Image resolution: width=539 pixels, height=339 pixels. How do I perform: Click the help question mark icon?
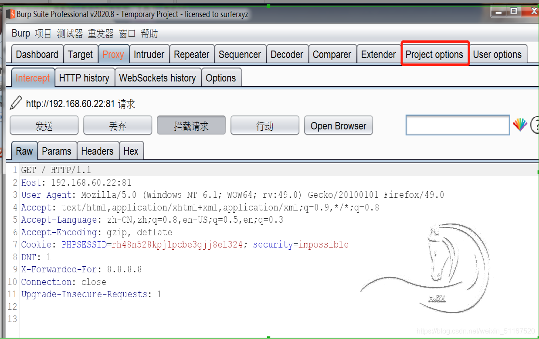535,125
